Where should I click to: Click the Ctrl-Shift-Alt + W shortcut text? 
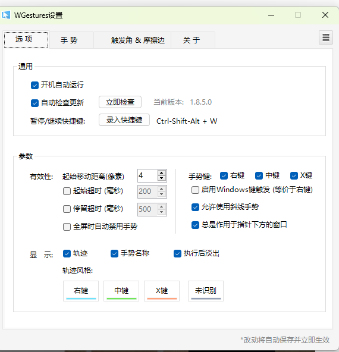point(187,121)
